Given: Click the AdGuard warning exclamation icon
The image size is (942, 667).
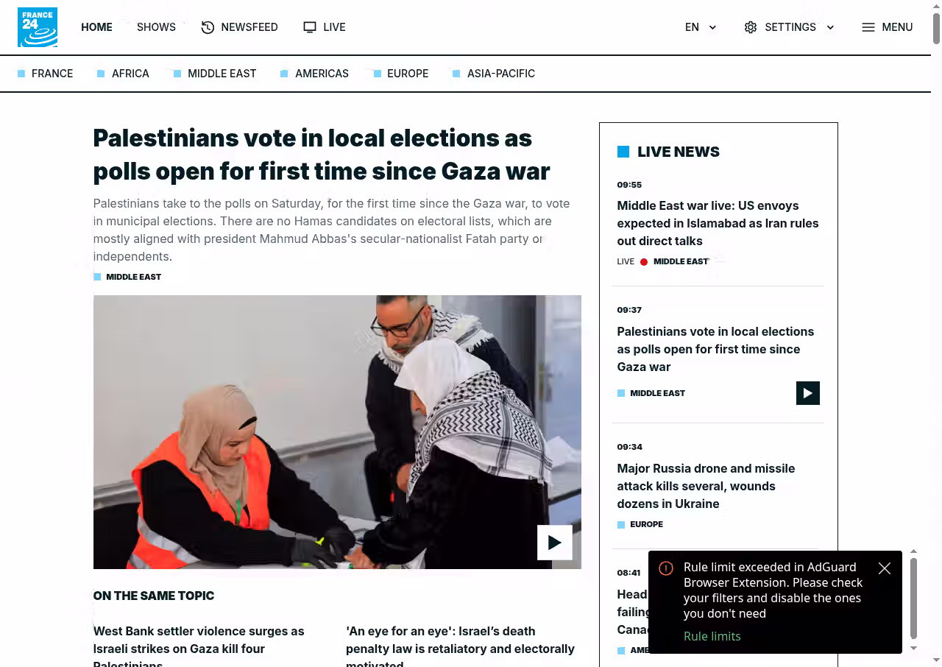Looking at the screenshot, I should pos(666,568).
